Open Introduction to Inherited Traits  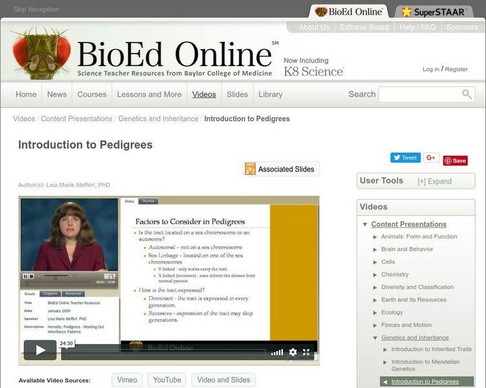(432, 349)
